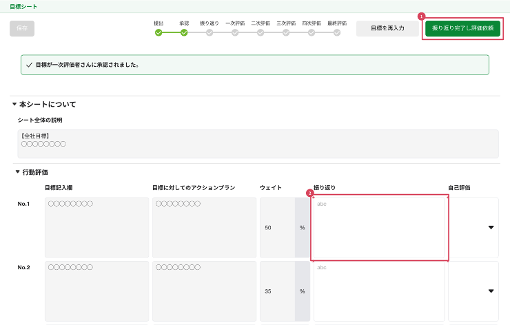The image size is (510, 325).
Task: Click the 承認 step checkmark
Action: coord(184,32)
